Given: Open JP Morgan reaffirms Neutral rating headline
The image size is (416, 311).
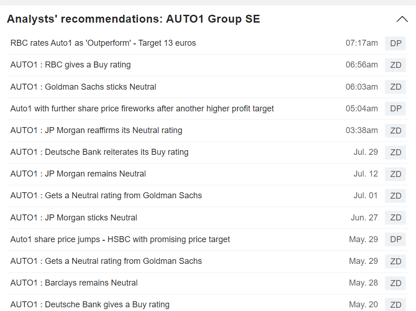Looking at the screenshot, I should tap(96, 130).
